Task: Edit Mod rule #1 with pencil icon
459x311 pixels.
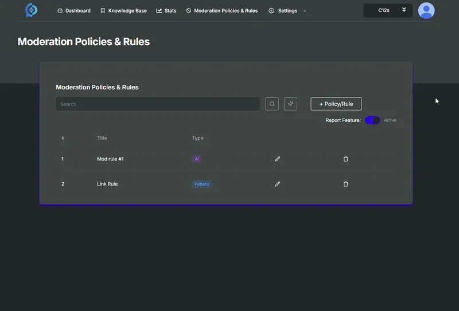Action: pos(278,159)
